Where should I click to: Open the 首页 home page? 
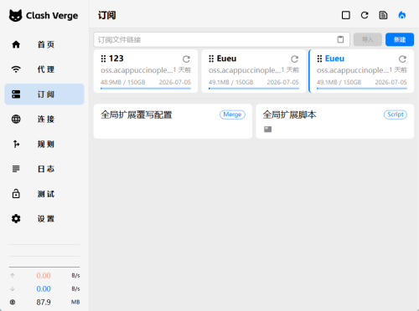click(44, 44)
